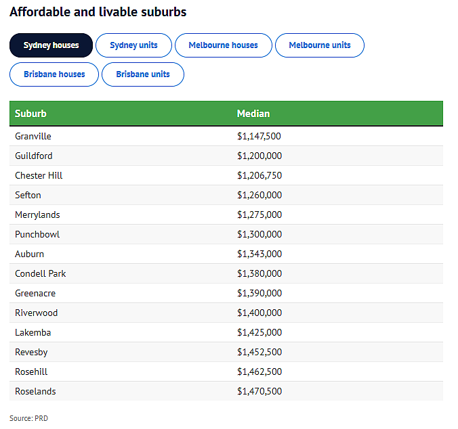Select the Riverwood table row
Image resolution: width=458 pixels, height=429 pixels.
(226, 313)
